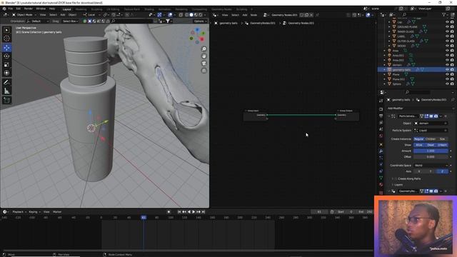Switch perspective/orthographic grid gizmo
Viewport: 457px width, 257px height.
click(x=204, y=71)
